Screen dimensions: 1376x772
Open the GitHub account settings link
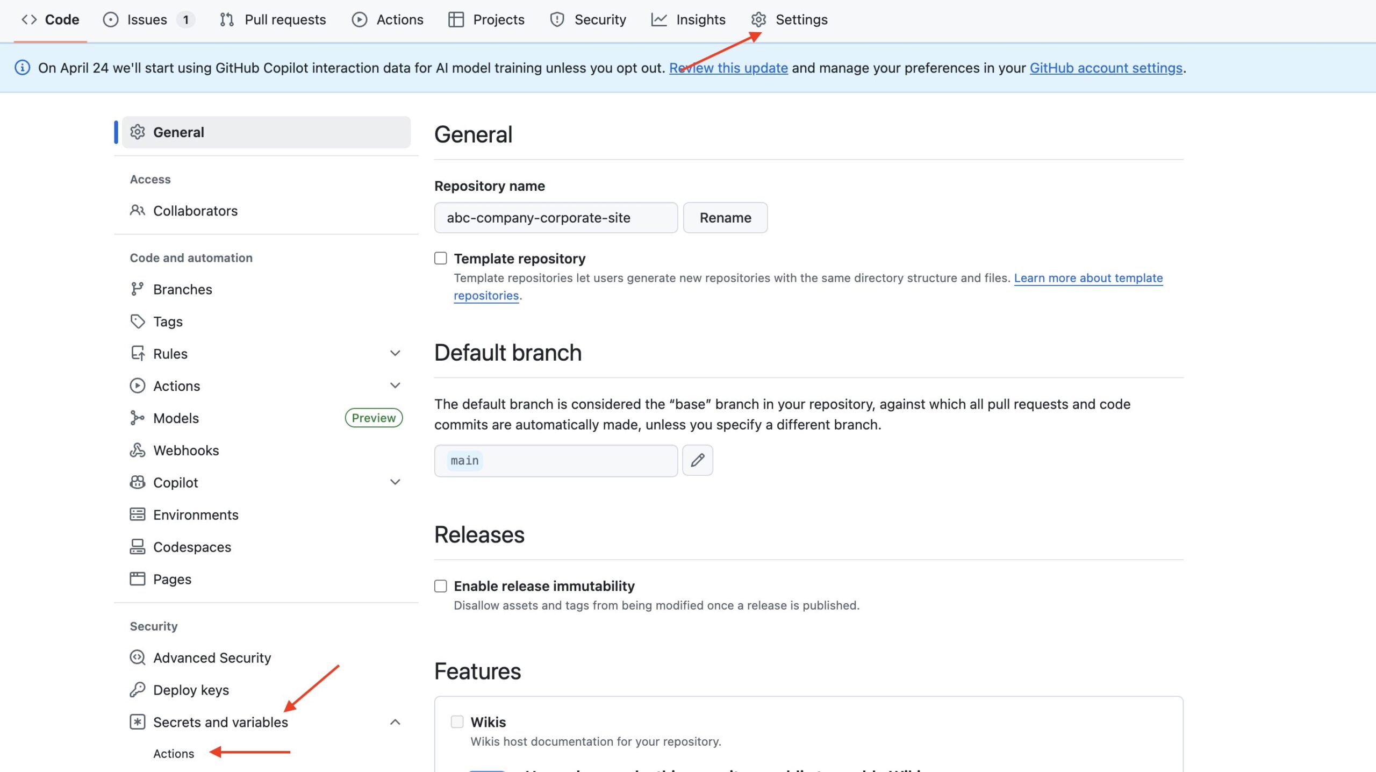click(x=1106, y=68)
